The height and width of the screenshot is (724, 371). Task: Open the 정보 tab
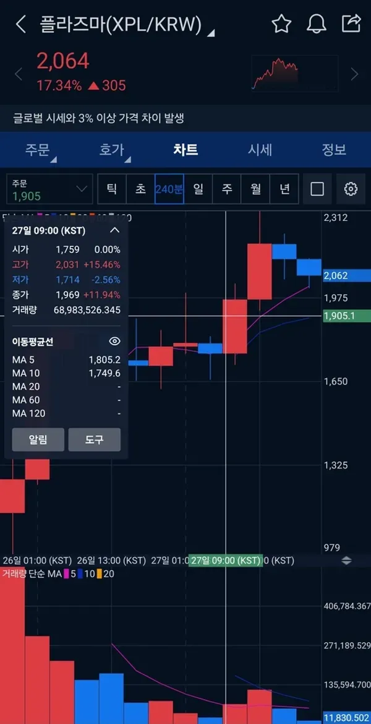pos(334,150)
